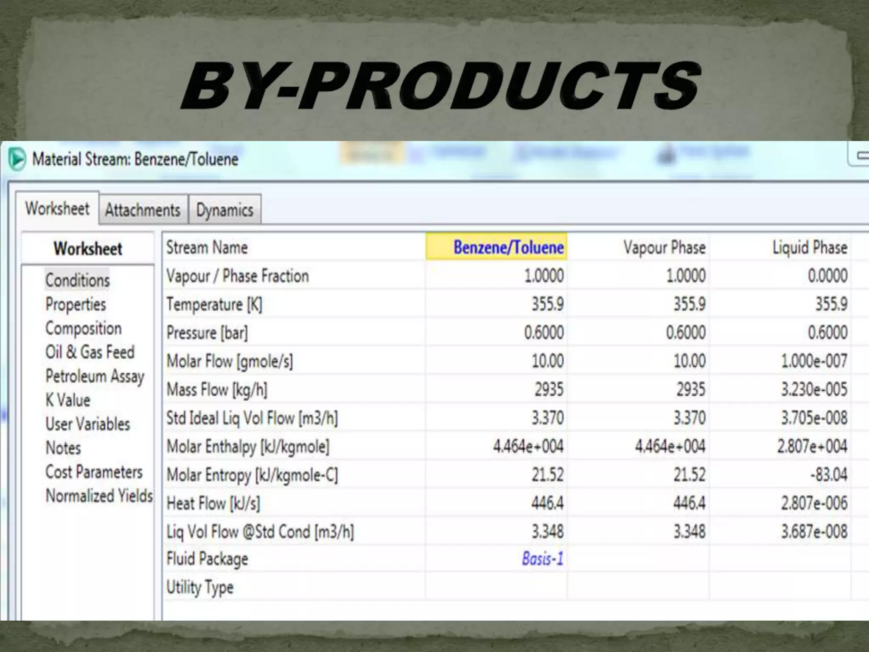Select the Benzene/Toluene vapour fraction value 1.0000
Image resolution: width=869 pixels, height=652 pixels.
[x=544, y=275]
